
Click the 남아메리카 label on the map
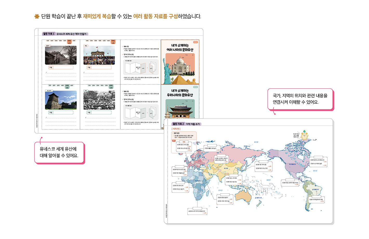pos(315,189)
